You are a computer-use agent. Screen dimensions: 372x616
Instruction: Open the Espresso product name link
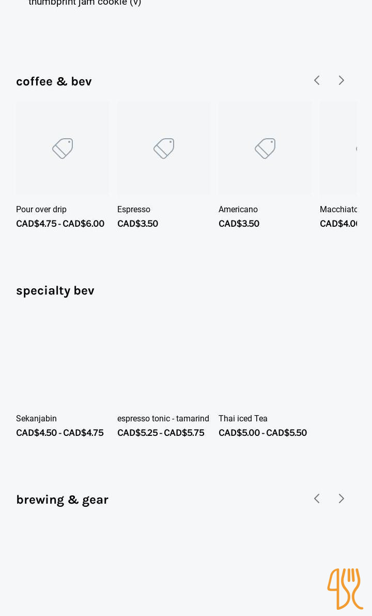pyautogui.click(x=134, y=210)
